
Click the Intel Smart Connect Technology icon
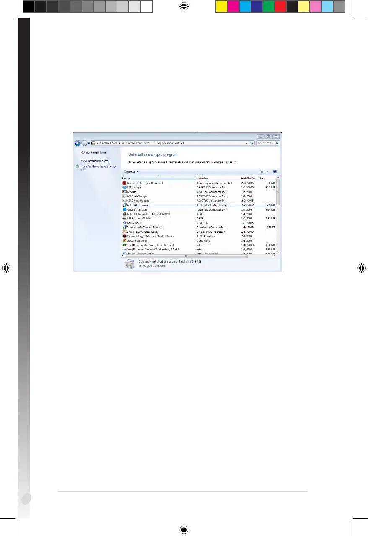coord(124,250)
